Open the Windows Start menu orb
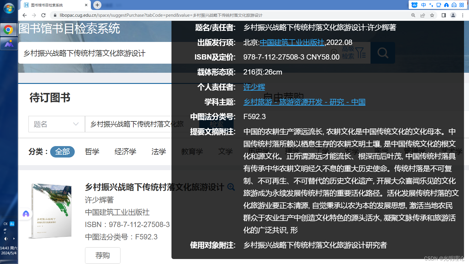Image resolution: width=469 pixels, height=264 pixels. 9,8
